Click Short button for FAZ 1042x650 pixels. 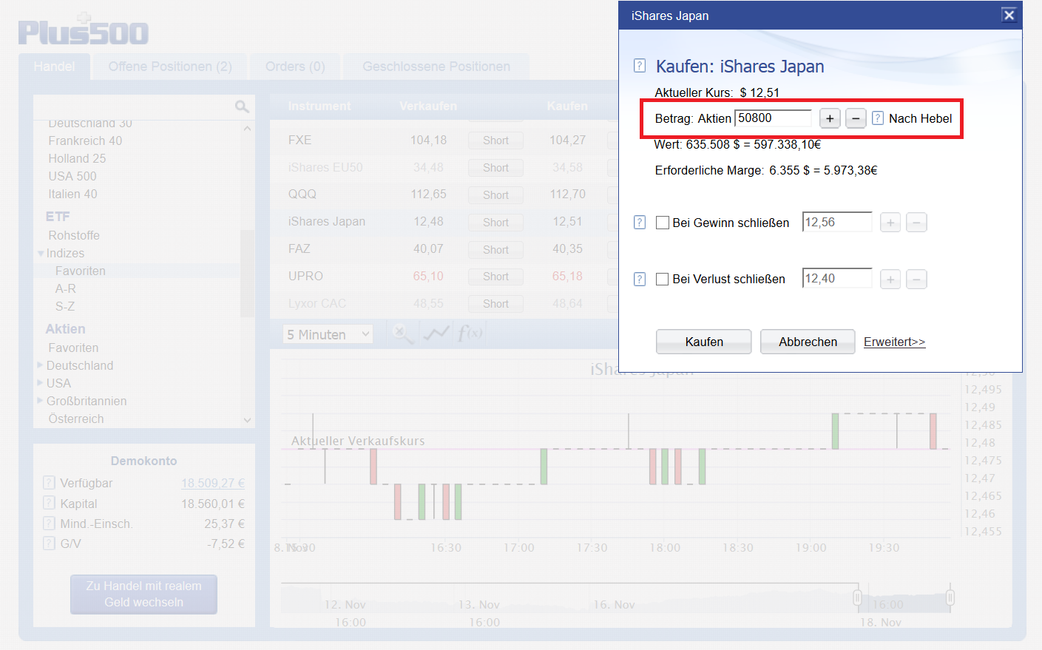(x=495, y=250)
